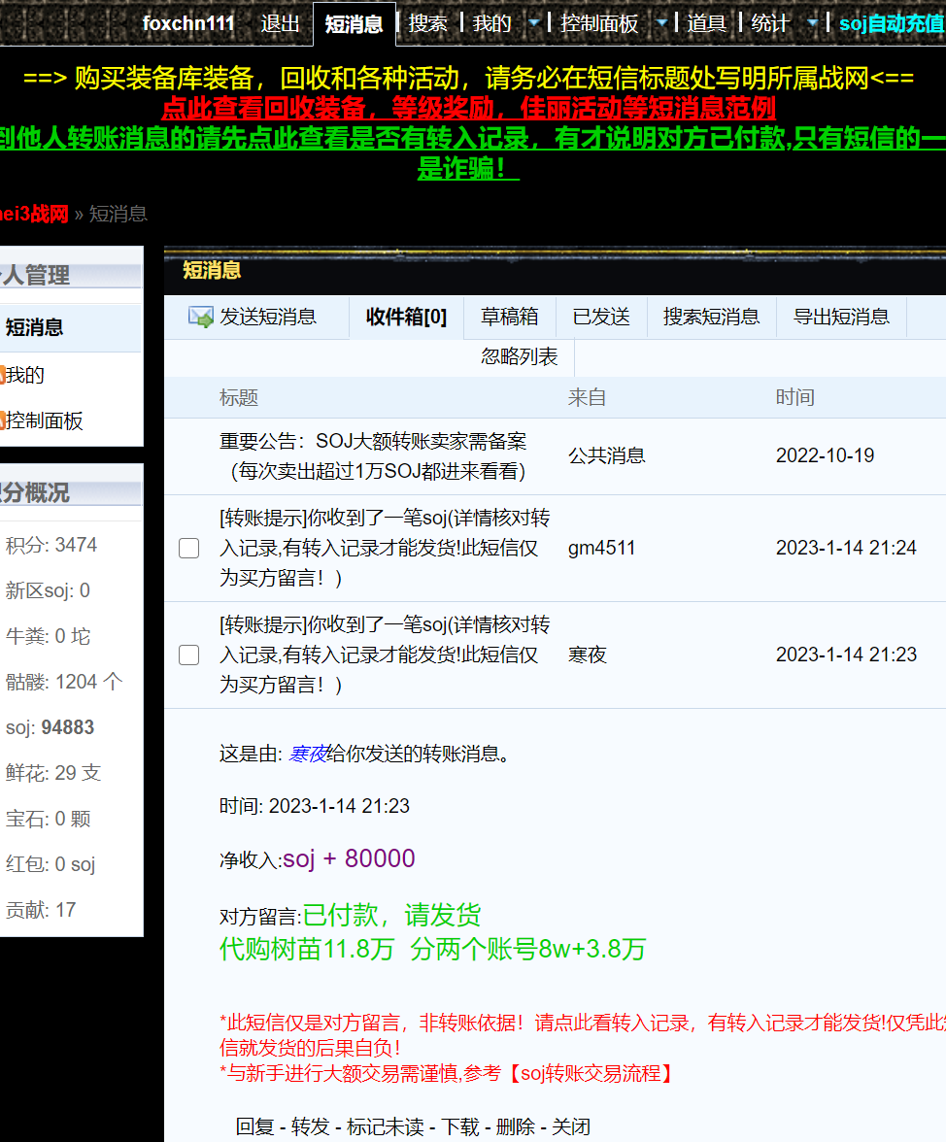Switch to the 已发送 sent tab
The height and width of the screenshot is (1142, 946).
(x=600, y=317)
